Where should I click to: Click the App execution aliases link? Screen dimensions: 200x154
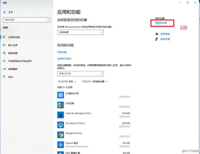coord(64,59)
